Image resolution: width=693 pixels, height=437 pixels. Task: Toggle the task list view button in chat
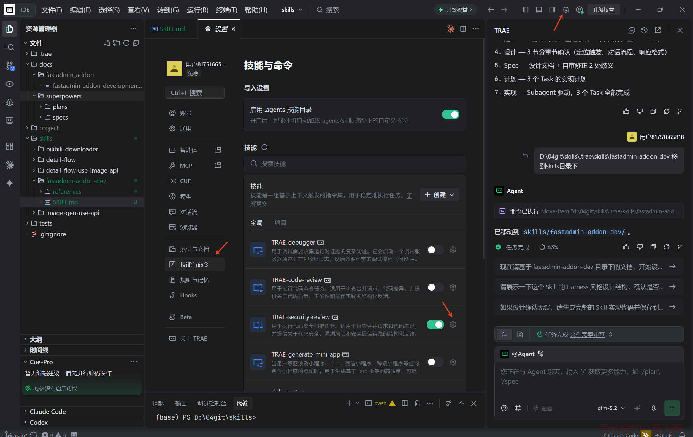(x=504, y=334)
